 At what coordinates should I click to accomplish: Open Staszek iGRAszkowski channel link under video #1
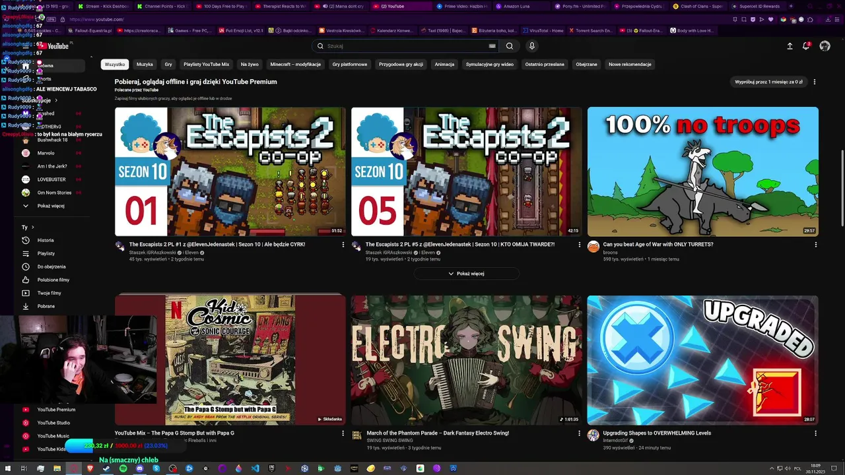coord(152,253)
